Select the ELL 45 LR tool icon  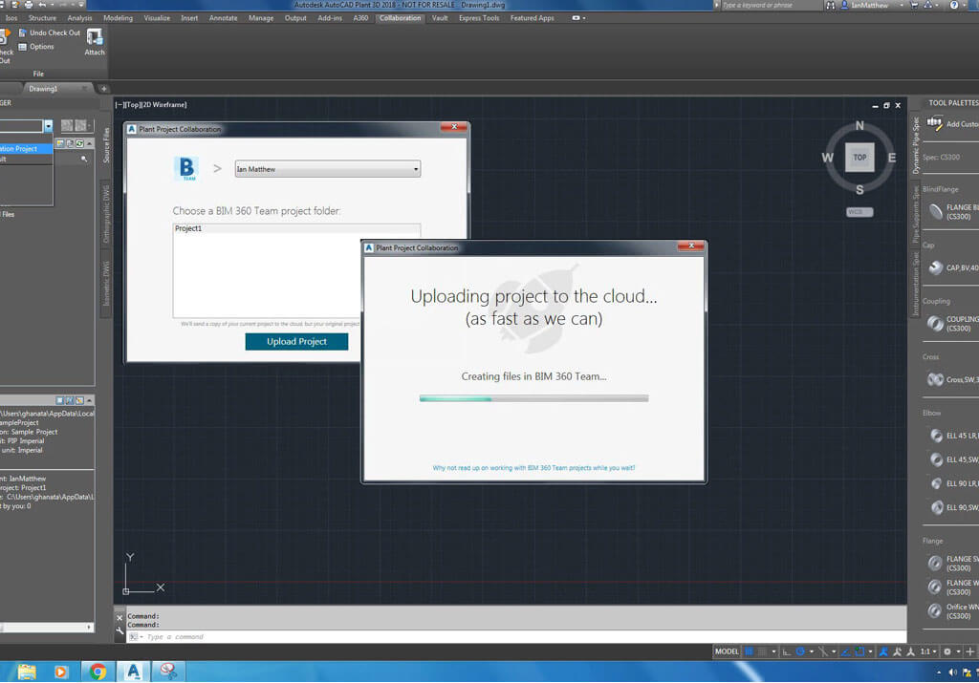[x=937, y=436]
